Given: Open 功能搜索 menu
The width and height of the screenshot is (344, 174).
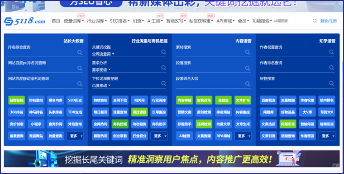Looking at the screenshot, I should pos(262,21).
